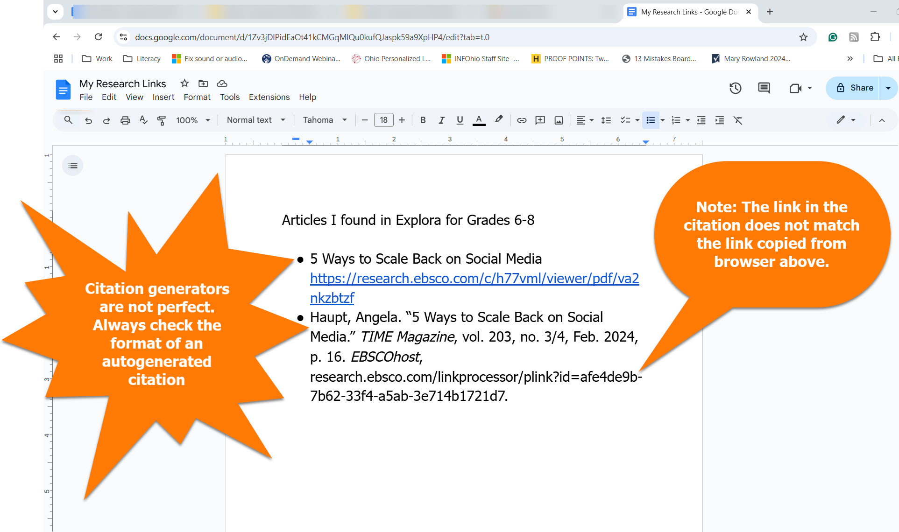Open version history clock icon
This screenshot has height=532, width=899.
point(735,88)
